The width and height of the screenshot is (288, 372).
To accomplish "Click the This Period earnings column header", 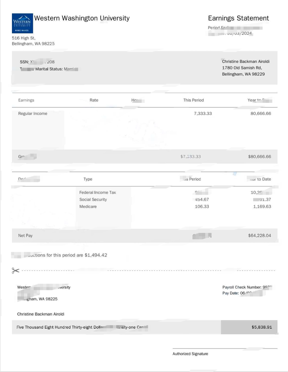I will tap(193, 100).
